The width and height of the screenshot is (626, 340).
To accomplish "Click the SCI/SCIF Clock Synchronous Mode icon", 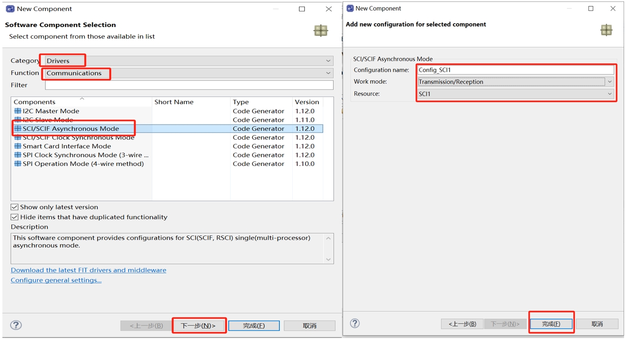I will click(x=18, y=137).
